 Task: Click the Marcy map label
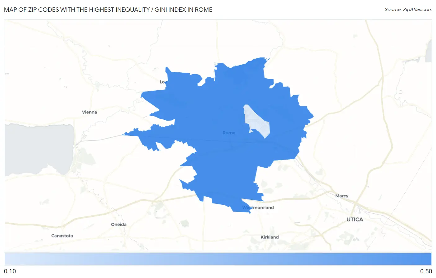tap(342, 196)
